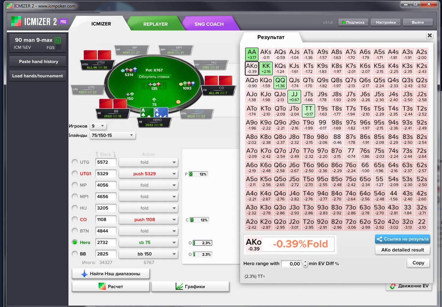The image size is (442, 307).
Task: Open the 90 man 9-max tournament structure
Action: (38, 44)
